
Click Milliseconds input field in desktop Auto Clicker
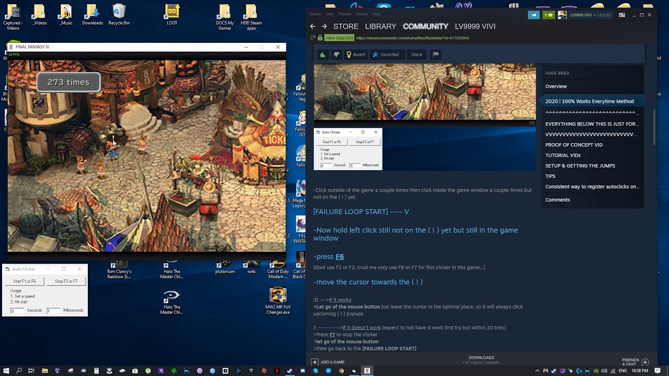[54, 311]
